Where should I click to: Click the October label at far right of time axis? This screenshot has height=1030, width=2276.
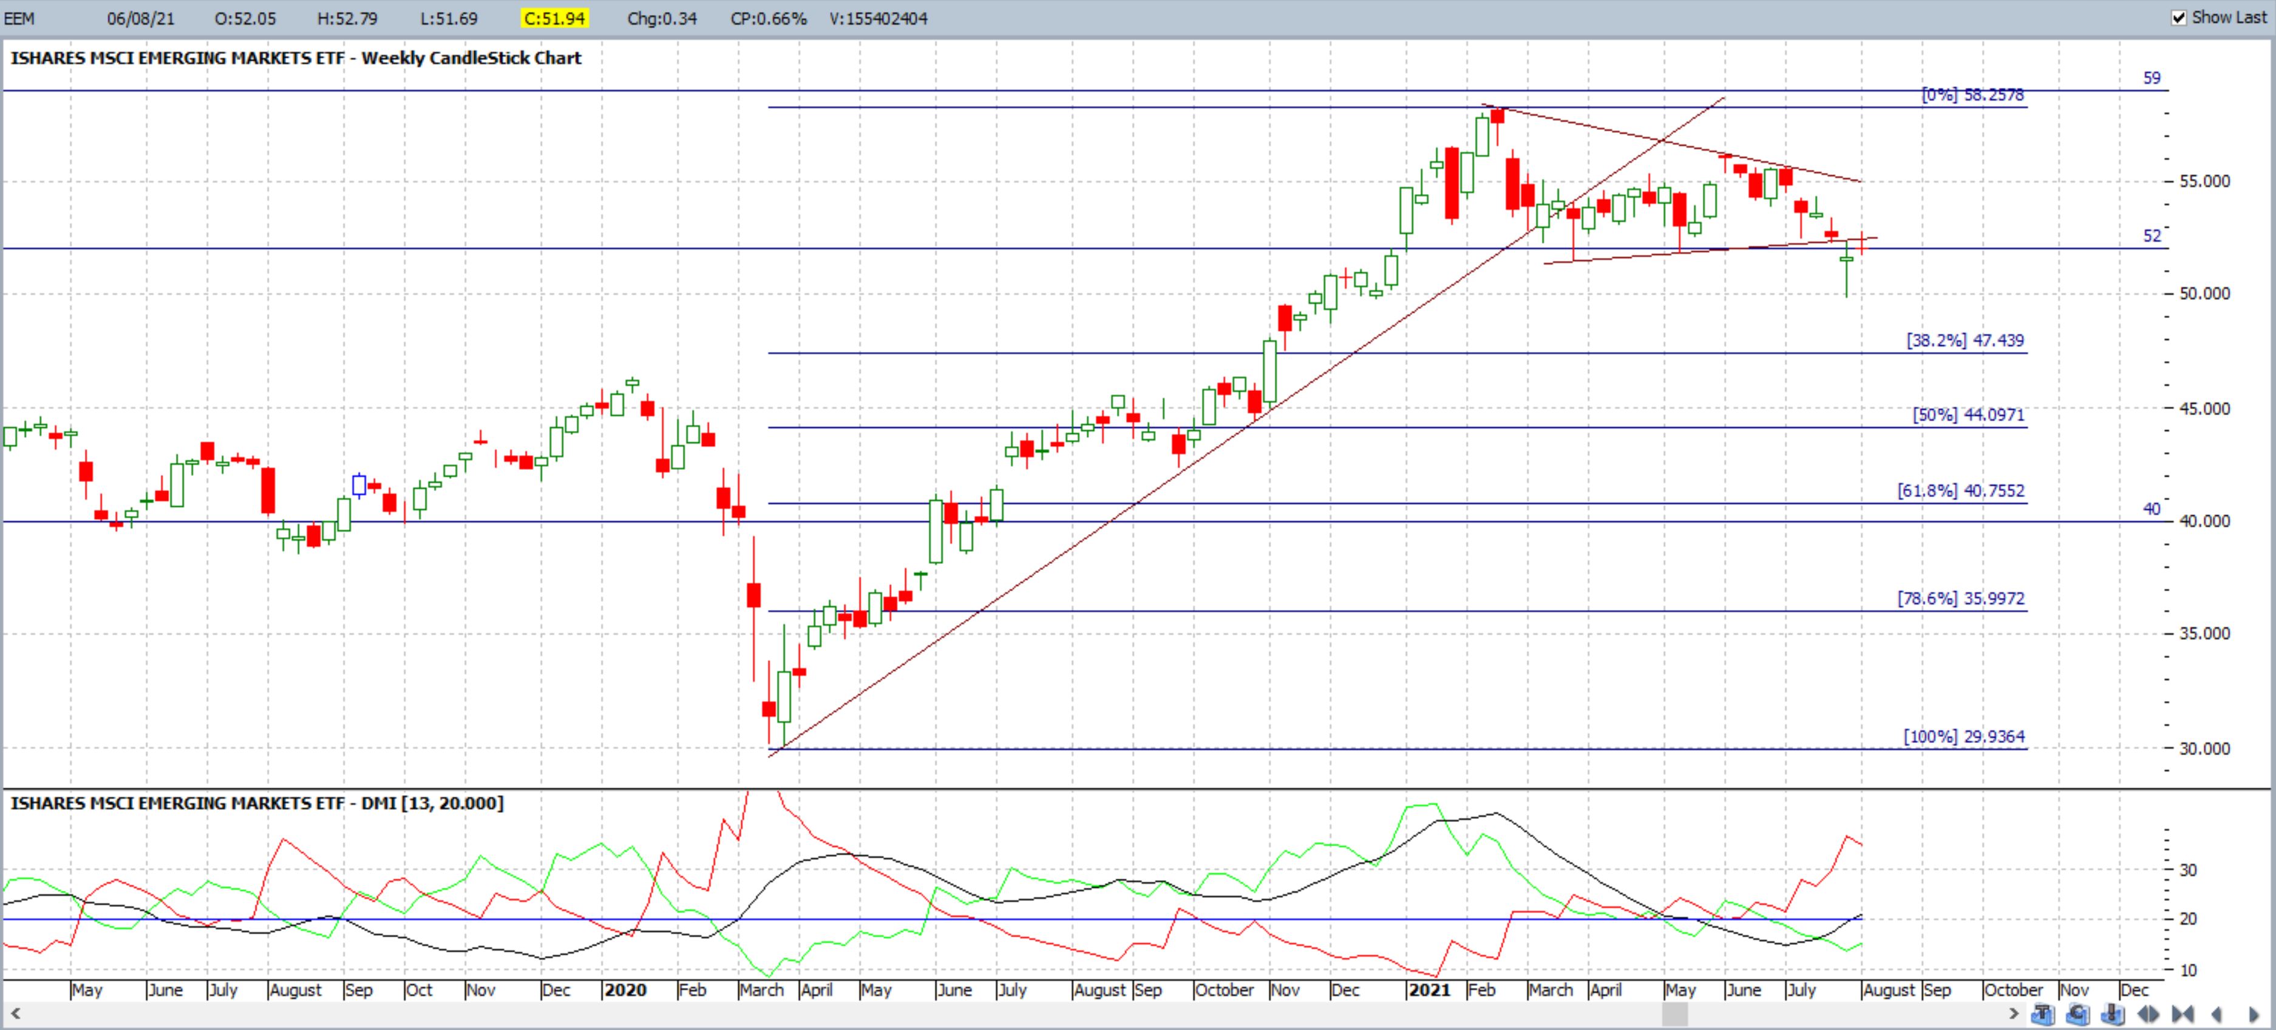[x=2014, y=991]
